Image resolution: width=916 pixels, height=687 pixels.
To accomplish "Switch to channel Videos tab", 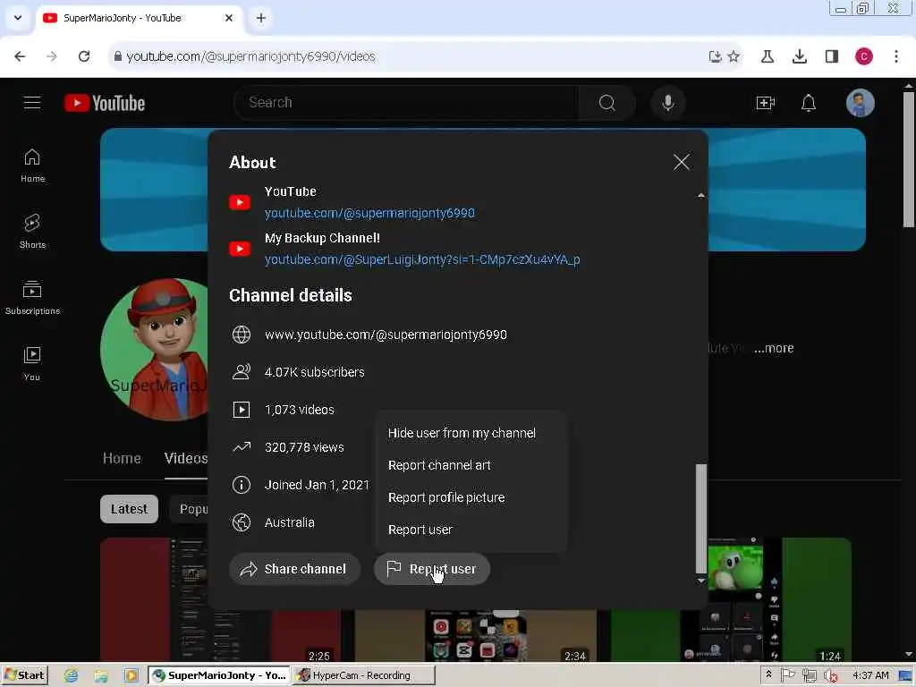I will 186,459.
